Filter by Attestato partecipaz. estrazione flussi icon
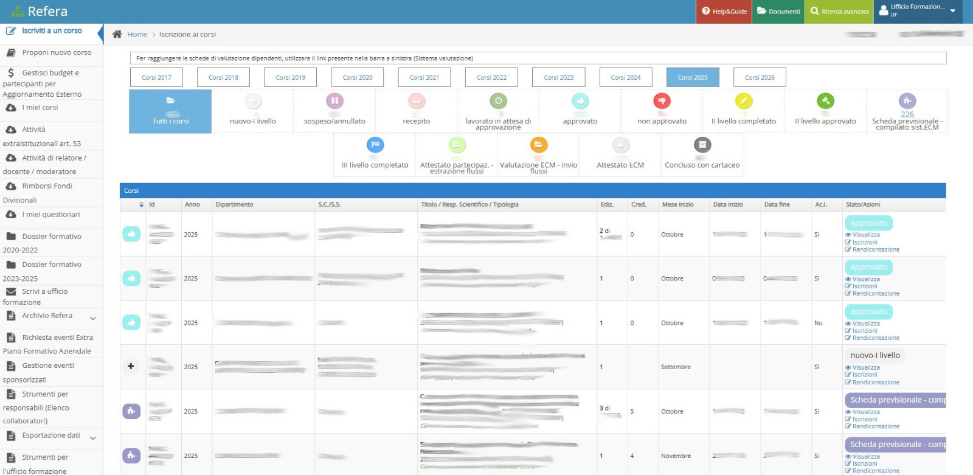This screenshot has height=475, width=973. [x=457, y=145]
